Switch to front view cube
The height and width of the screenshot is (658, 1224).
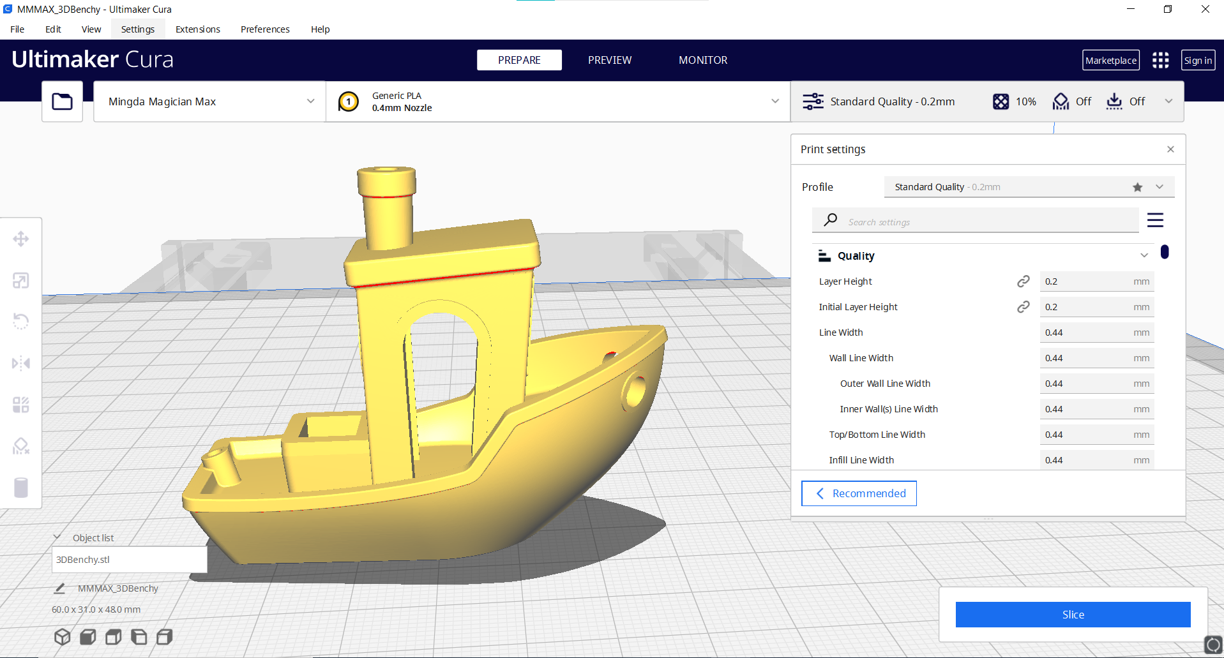[87, 637]
